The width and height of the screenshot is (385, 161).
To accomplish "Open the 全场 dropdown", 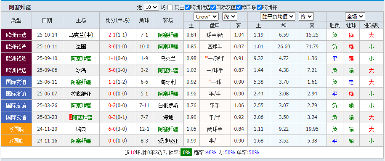I will pyautogui.click(x=355, y=17).
